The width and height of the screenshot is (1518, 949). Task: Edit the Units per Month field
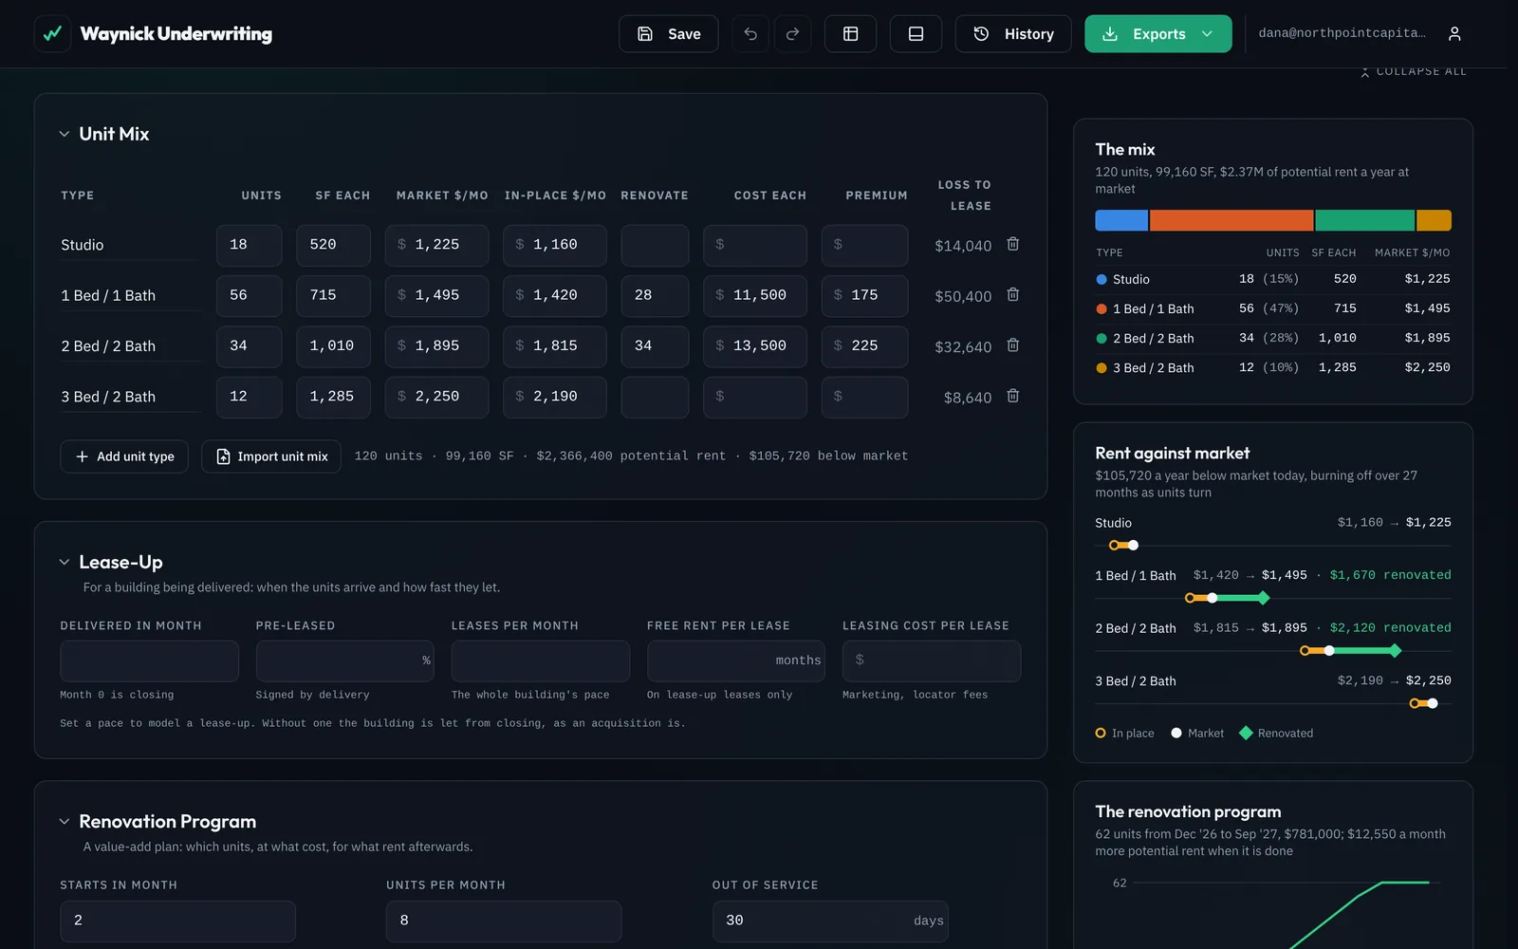[504, 921]
